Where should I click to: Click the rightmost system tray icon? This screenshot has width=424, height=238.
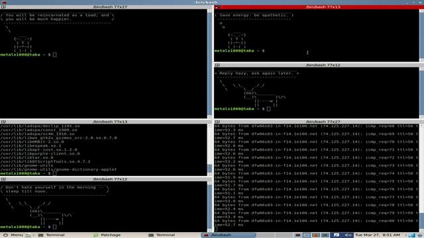click(x=419, y=235)
